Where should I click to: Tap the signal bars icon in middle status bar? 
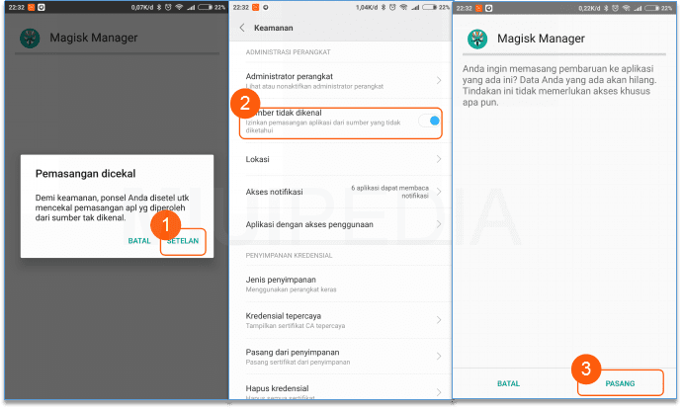click(416, 7)
